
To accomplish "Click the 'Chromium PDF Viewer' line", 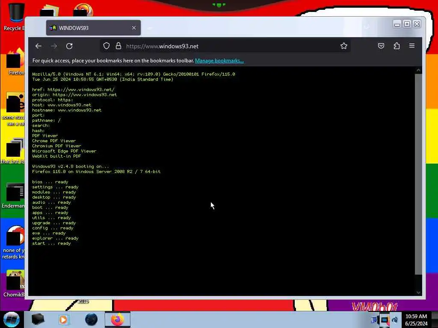I will tap(56, 146).
